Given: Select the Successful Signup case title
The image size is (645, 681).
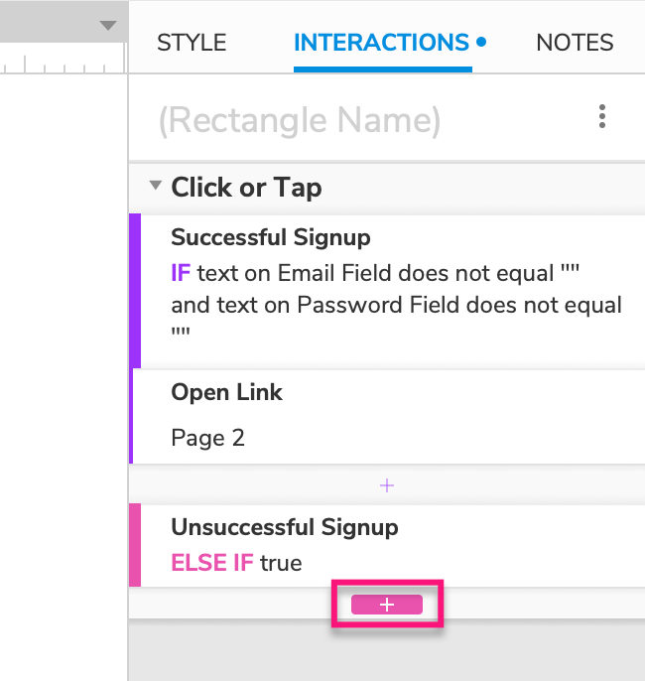Looking at the screenshot, I should coord(271,237).
